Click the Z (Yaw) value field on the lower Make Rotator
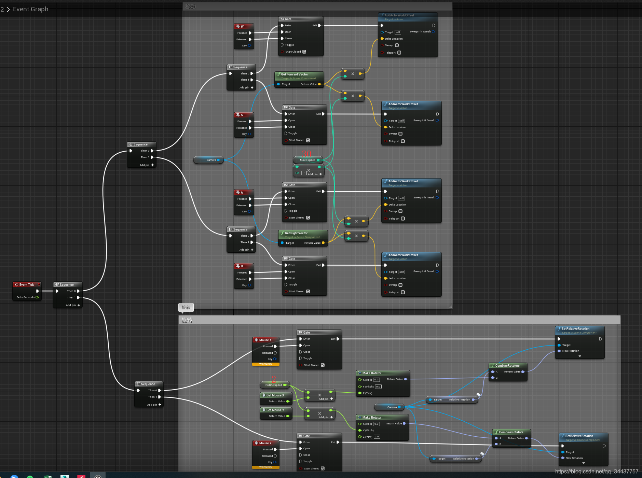This screenshot has width=642, height=478. pos(377,437)
